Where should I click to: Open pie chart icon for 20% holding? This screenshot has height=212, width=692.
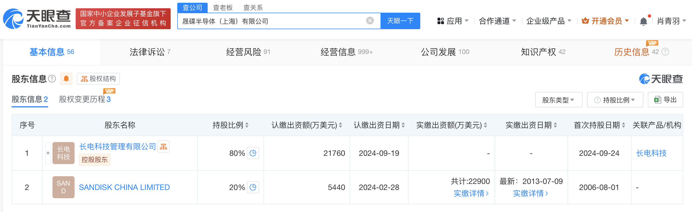point(253,187)
